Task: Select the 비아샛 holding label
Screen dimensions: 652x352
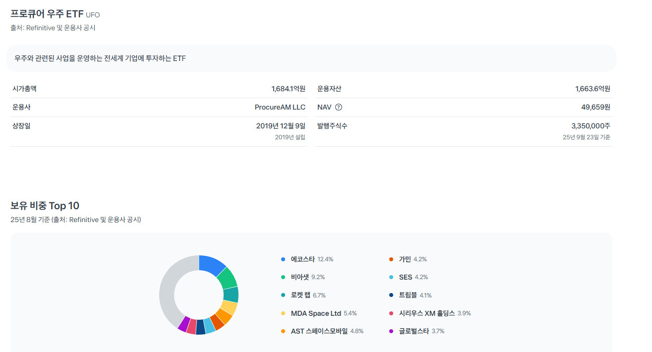Action: (300, 277)
